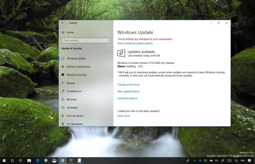The height and width of the screenshot is (164, 255).
Task: Click the 'Update & Security' heading
Action: coord(72,48)
